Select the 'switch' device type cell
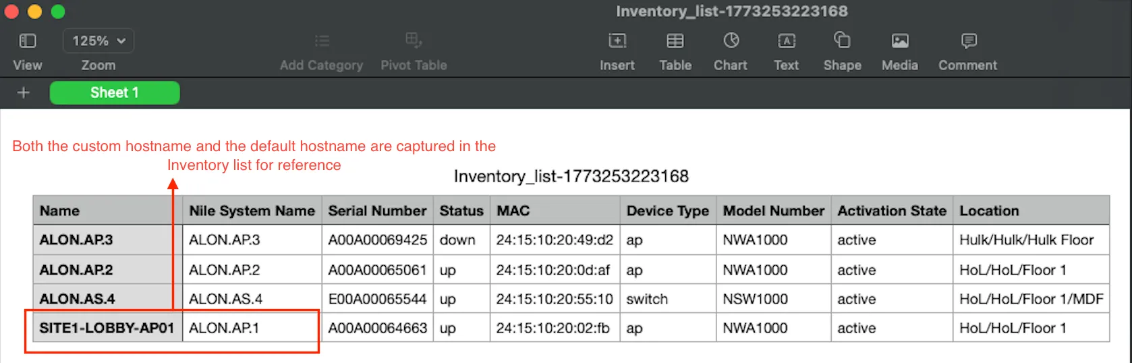Image resolution: width=1132 pixels, height=363 pixels. coord(668,298)
